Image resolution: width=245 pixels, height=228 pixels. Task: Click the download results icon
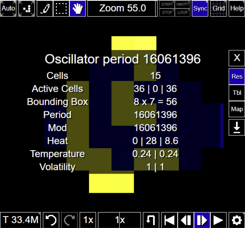click(237, 127)
